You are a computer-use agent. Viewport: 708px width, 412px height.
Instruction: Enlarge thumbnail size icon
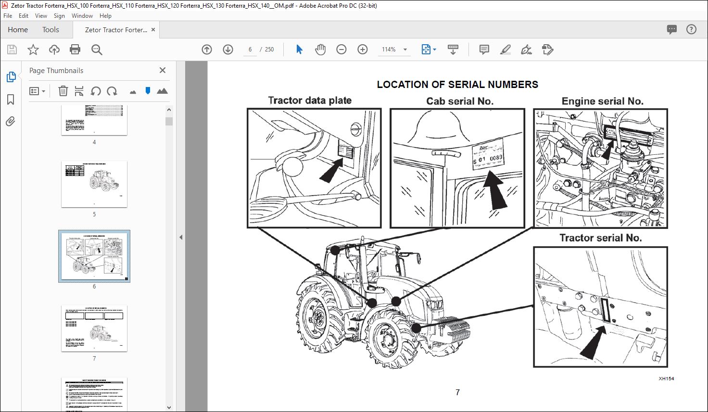point(162,91)
